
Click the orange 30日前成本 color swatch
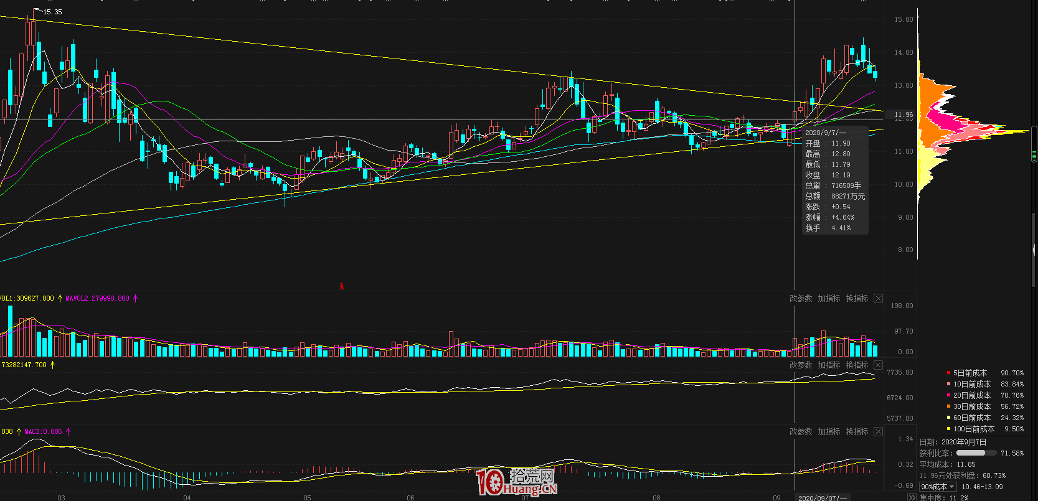click(x=948, y=406)
